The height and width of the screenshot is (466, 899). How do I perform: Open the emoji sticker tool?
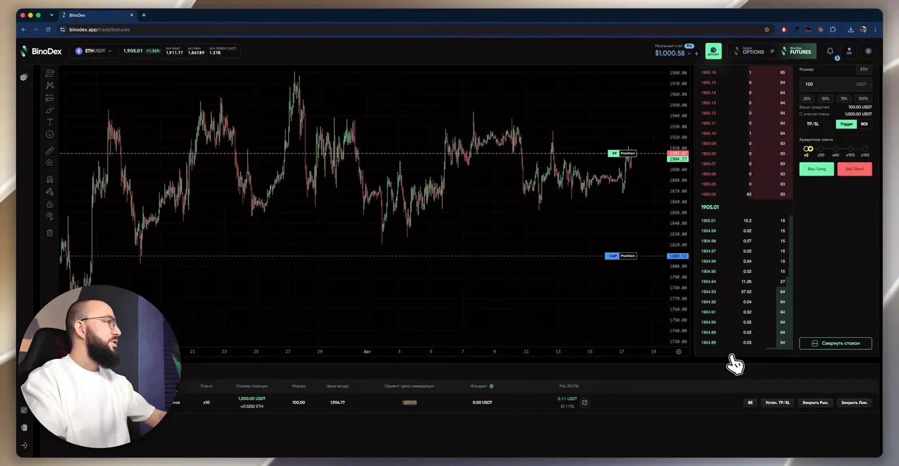(x=50, y=134)
